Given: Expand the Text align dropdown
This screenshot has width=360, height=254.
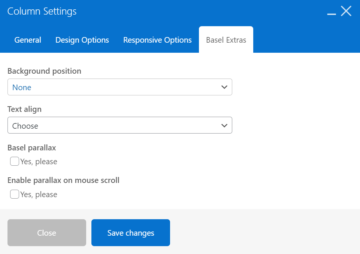Looking at the screenshot, I should click(x=120, y=125).
